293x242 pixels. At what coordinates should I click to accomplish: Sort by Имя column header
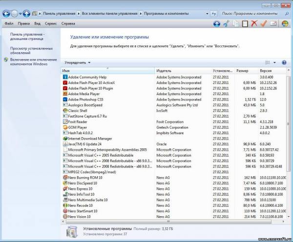(108, 71)
